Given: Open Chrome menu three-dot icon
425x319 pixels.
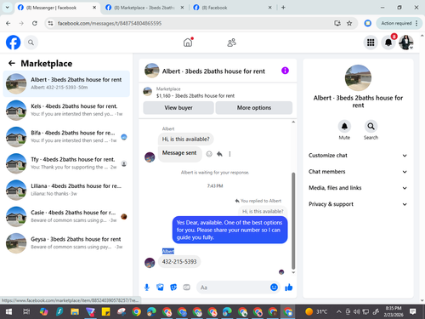Looking at the screenshot, I should point(416,23).
